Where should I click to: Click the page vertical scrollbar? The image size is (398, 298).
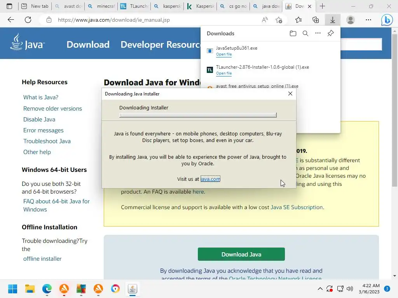(x=395, y=110)
